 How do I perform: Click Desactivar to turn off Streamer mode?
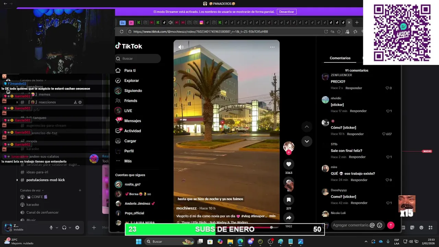point(286,12)
